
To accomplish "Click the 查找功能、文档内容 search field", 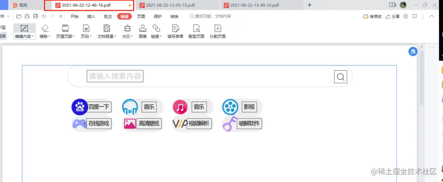I will (x=210, y=16).
